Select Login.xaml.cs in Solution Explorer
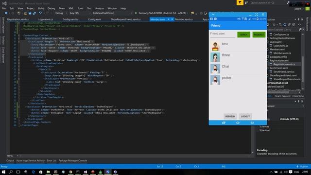The height and width of the screenshot is (175, 311). (x=280, y=46)
